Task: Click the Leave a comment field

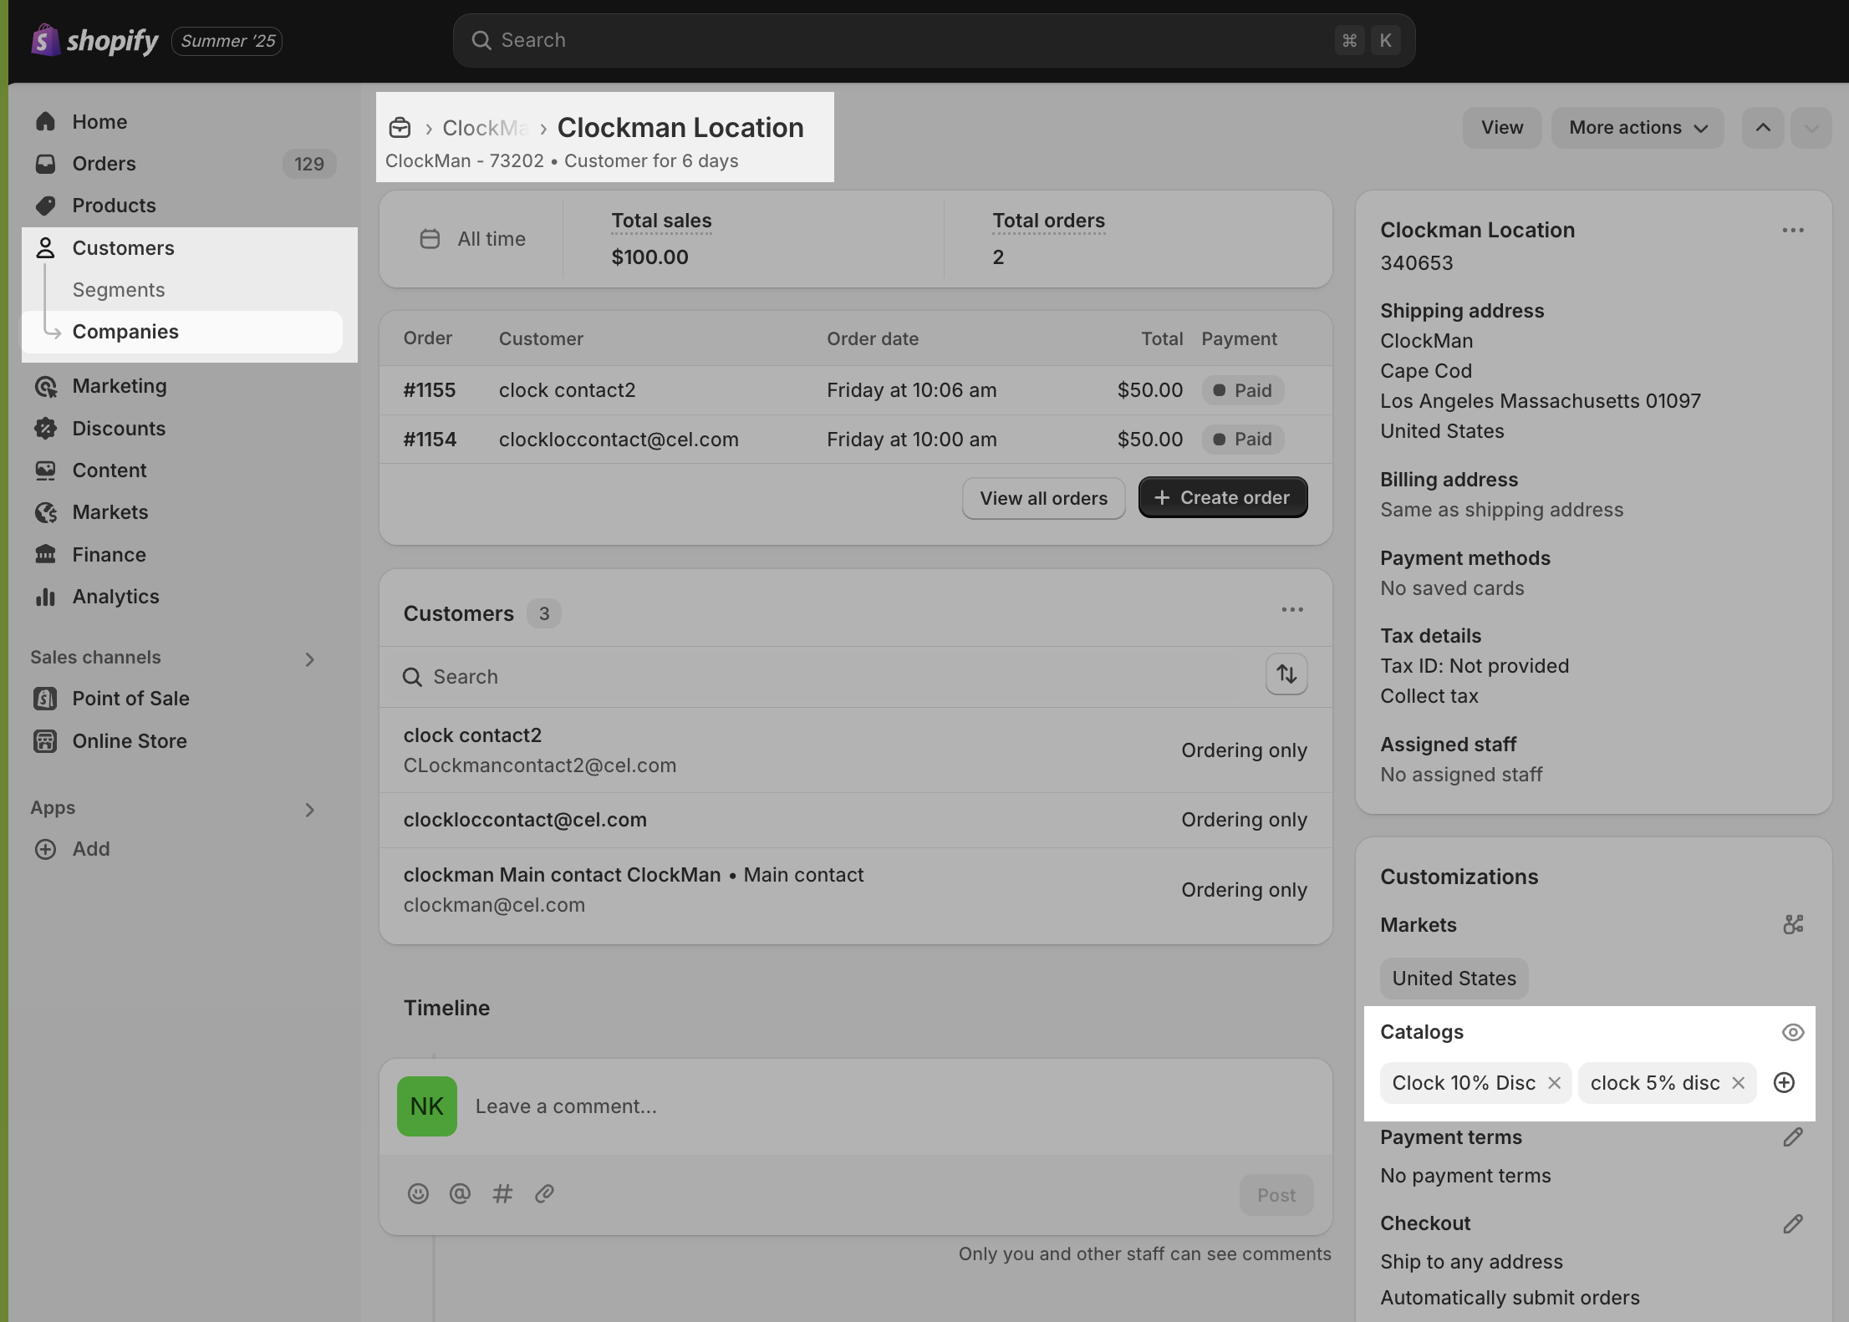Action: pyautogui.click(x=894, y=1106)
